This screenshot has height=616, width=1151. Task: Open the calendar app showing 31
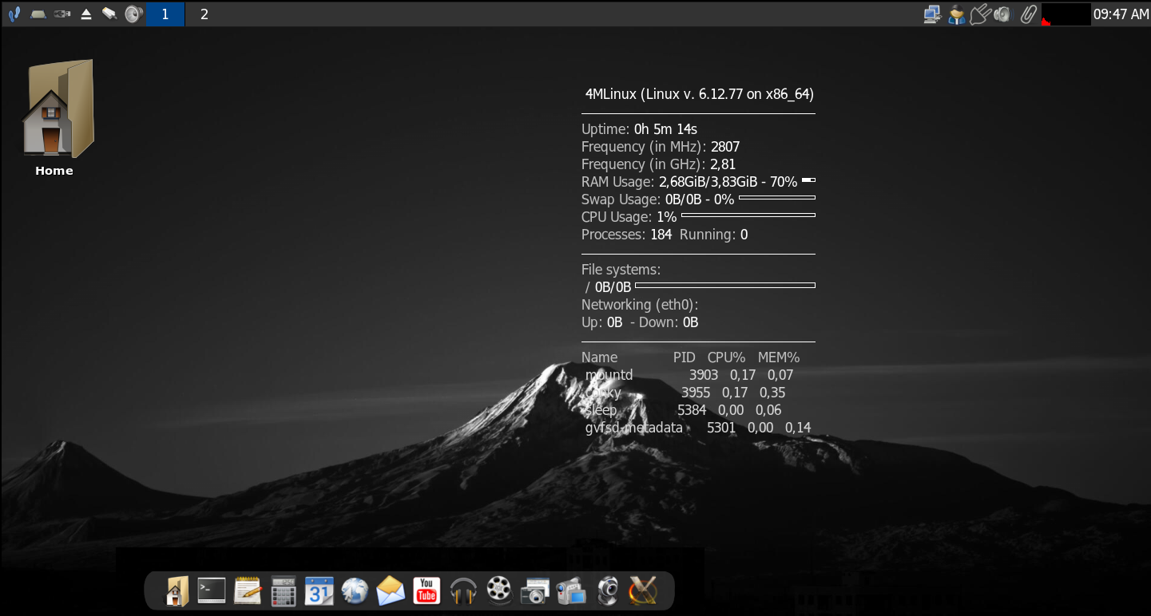click(x=319, y=591)
